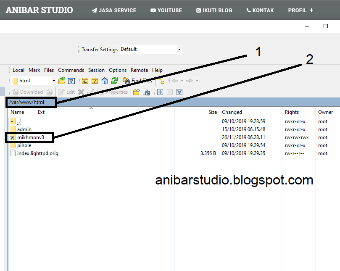The width and height of the screenshot is (340, 271).
Task: Click the rw-r--r-- rights cell
Action: pos(295,153)
